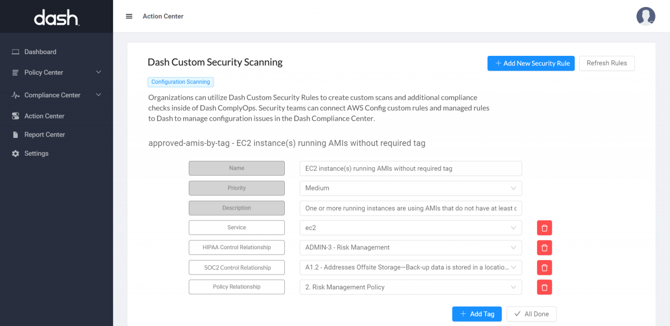Delete the Service row with its trash icon

pos(544,227)
